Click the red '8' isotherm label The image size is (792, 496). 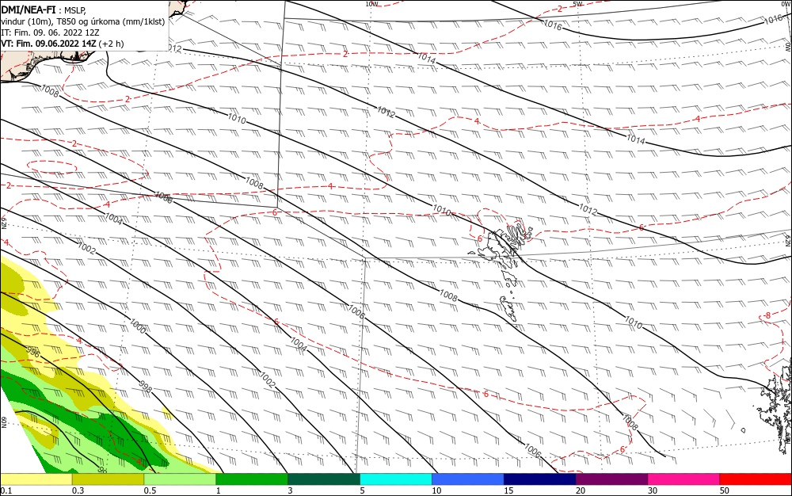(x=767, y=315)
